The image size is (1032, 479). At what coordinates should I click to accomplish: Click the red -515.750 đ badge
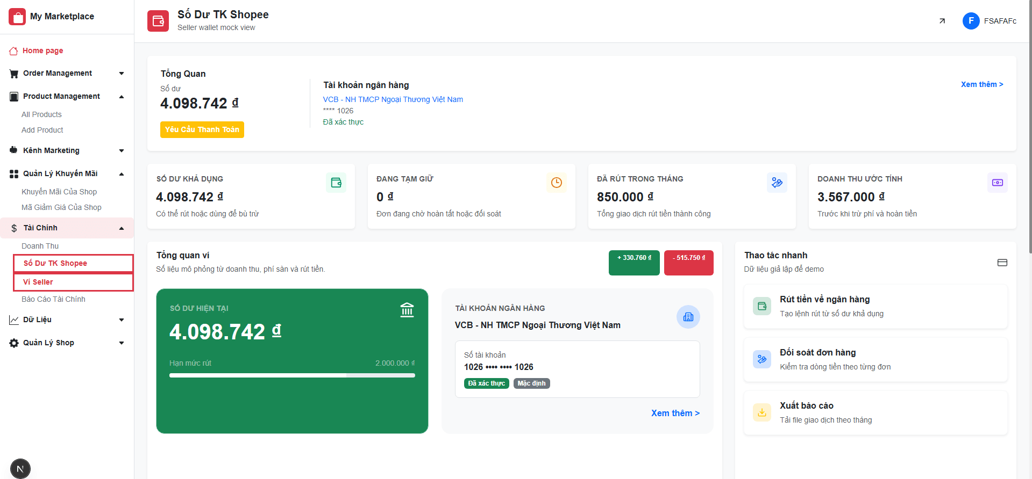pos(689,263)
